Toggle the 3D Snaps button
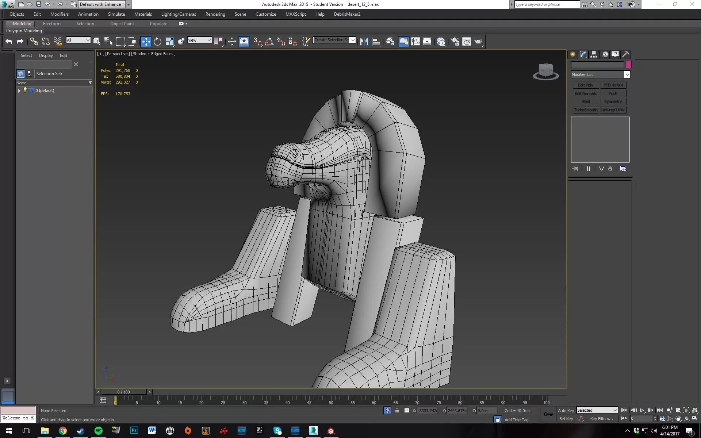 click(x=257, y=42)
